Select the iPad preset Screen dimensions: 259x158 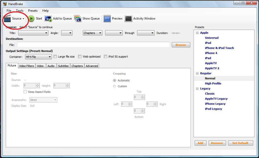[x=208, y=58]
